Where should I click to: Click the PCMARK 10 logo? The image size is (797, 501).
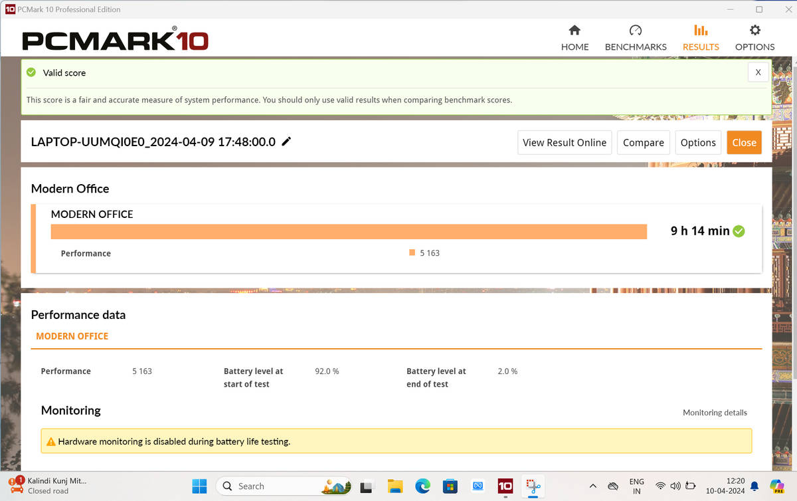point(116,40)
